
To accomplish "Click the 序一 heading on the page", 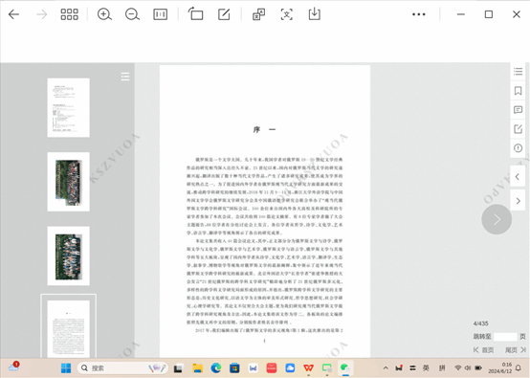I will click(x=265, y=129).
